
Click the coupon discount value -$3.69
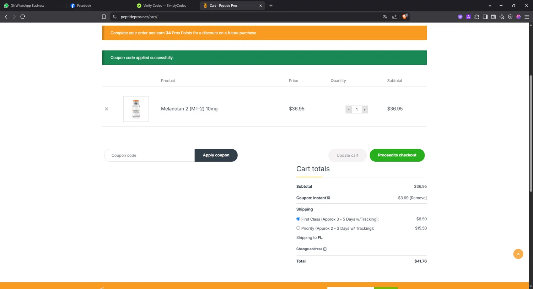(402, 198)
